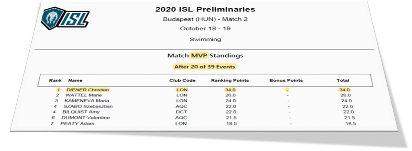Click the After 20 of 39 Events highlight
The image size is (412, 151).
(205, 66)
